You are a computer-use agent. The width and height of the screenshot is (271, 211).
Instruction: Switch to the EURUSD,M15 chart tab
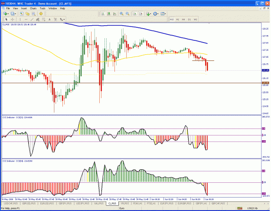click(x=47, y=203)
